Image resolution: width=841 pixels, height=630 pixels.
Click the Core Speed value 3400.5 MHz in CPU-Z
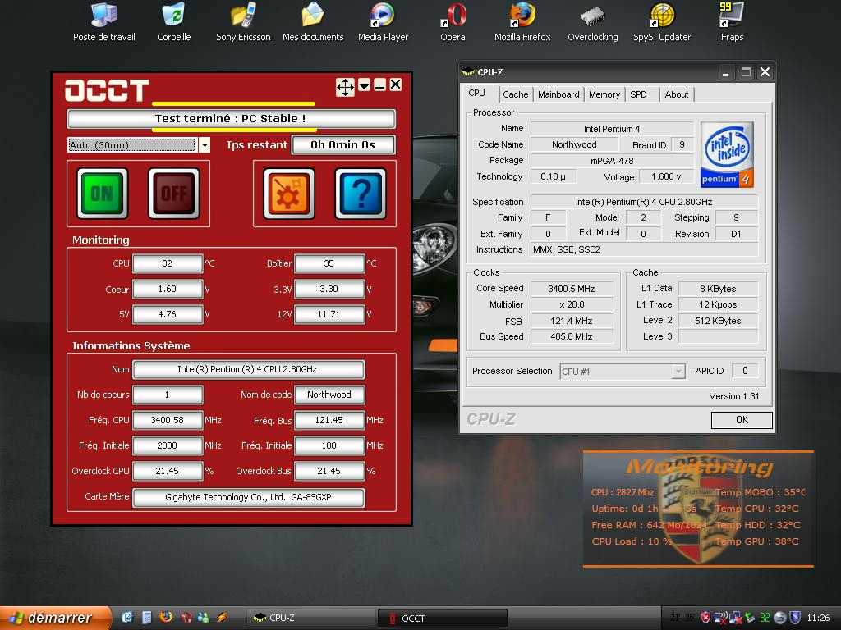pos(572,289)
